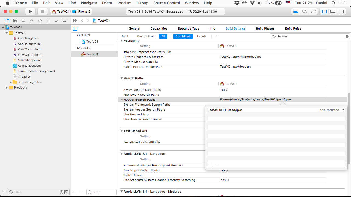Collapse the Search Paths section
The height and width of the screenshot is (197, 351).
tap(121, 78)
